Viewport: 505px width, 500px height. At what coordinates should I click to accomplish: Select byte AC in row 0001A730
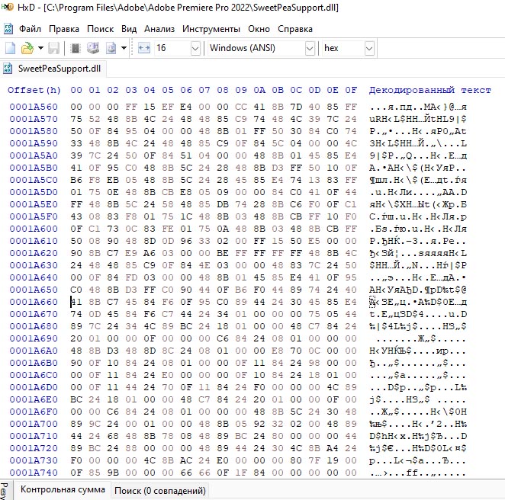coord(186,460)
